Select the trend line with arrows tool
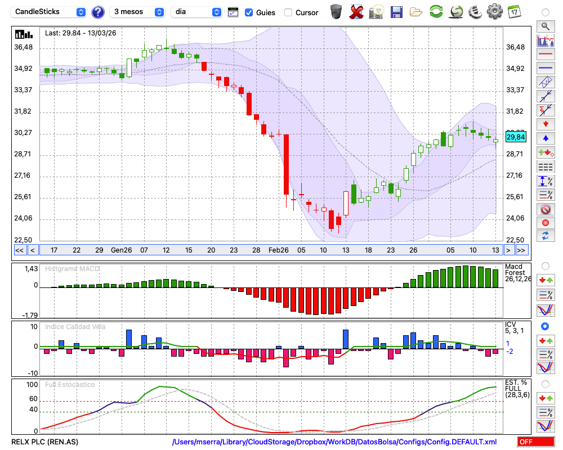This screenshot has height=450, width=563. pyautogui.click(x=546, y=96)
